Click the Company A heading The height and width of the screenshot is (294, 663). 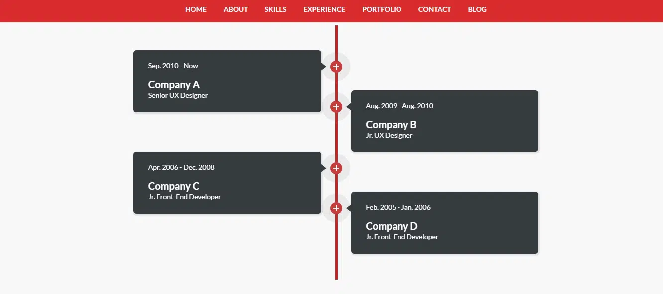(174, 85)
